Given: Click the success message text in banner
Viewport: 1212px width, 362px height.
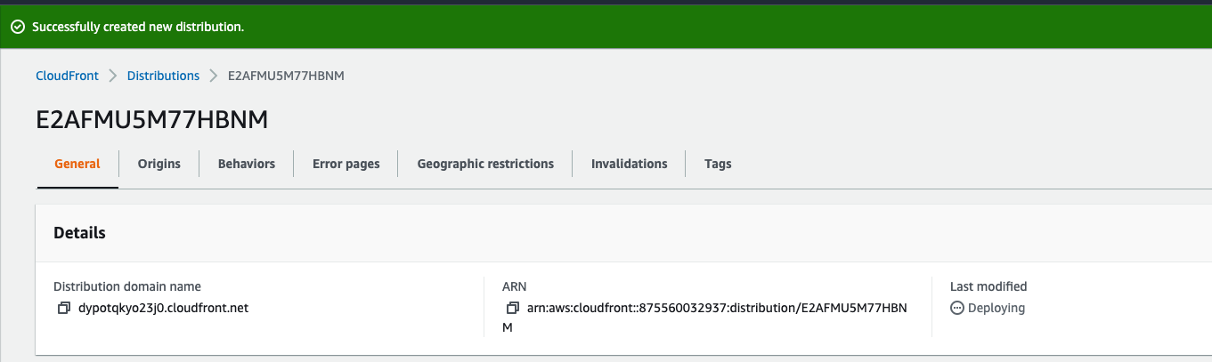Looking at the screenshot, I should pyautogui.click(x=138, y=27).
